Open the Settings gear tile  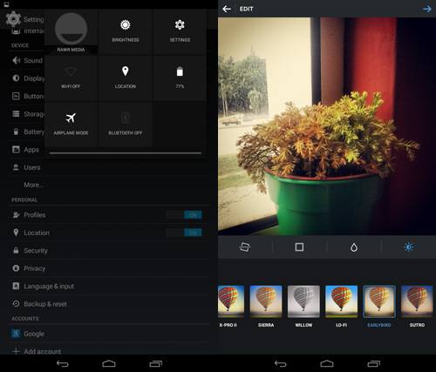click(x=180, y=31)
